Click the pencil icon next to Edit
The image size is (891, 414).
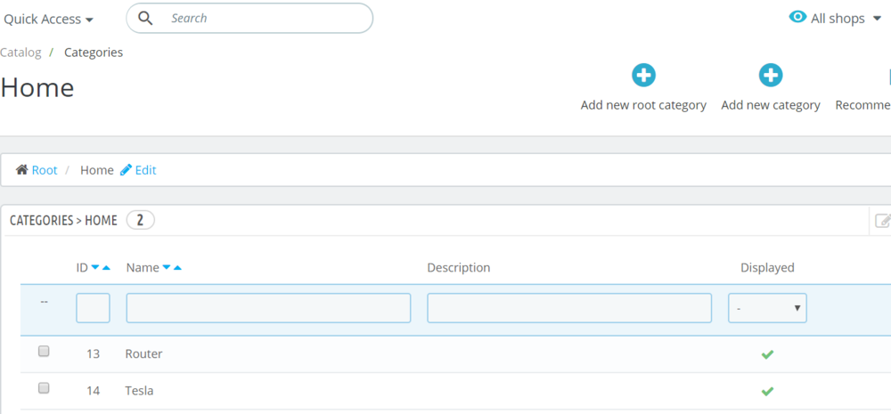(x=127, y=169)
